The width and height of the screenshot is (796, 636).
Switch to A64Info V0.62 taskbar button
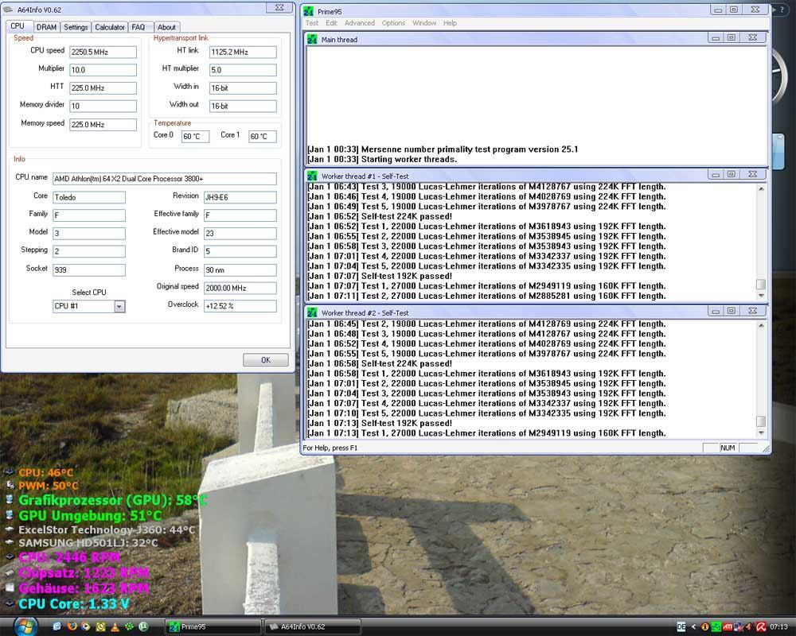pos(312,627)
